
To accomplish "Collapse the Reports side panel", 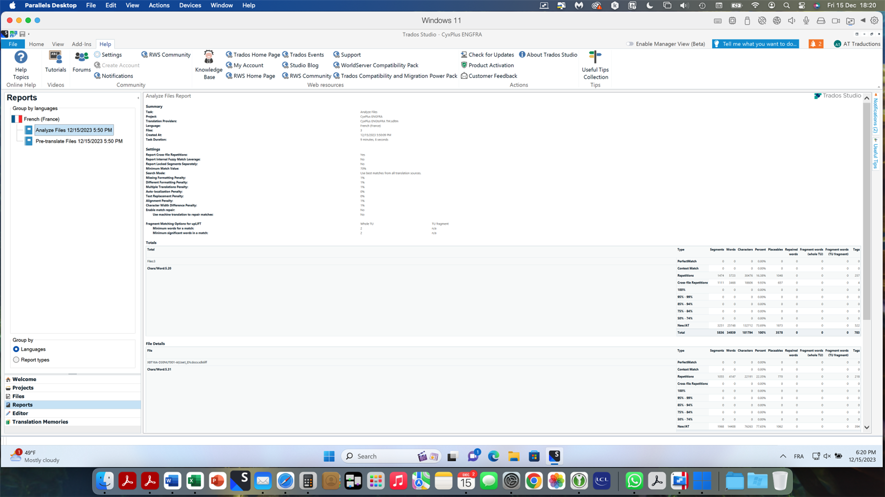I will tap(138, 98).
